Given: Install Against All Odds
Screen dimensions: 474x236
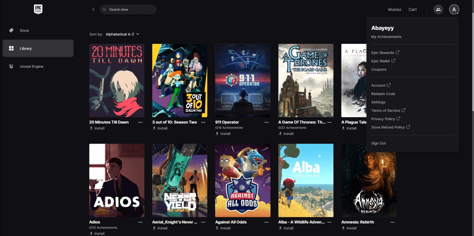Looking at the screenshot, I should pos(223,228).
